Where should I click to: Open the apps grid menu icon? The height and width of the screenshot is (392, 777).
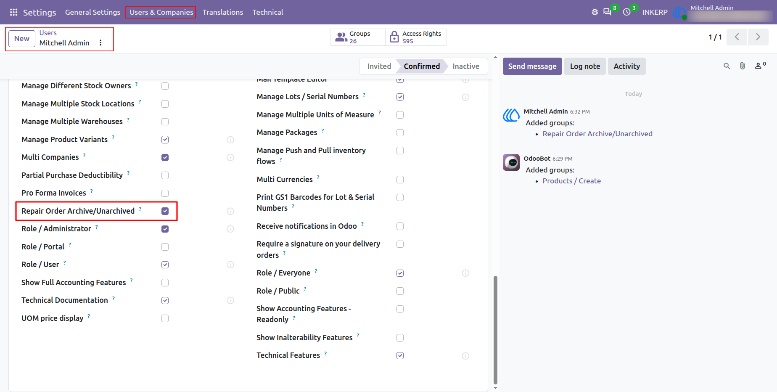point(13,12)
